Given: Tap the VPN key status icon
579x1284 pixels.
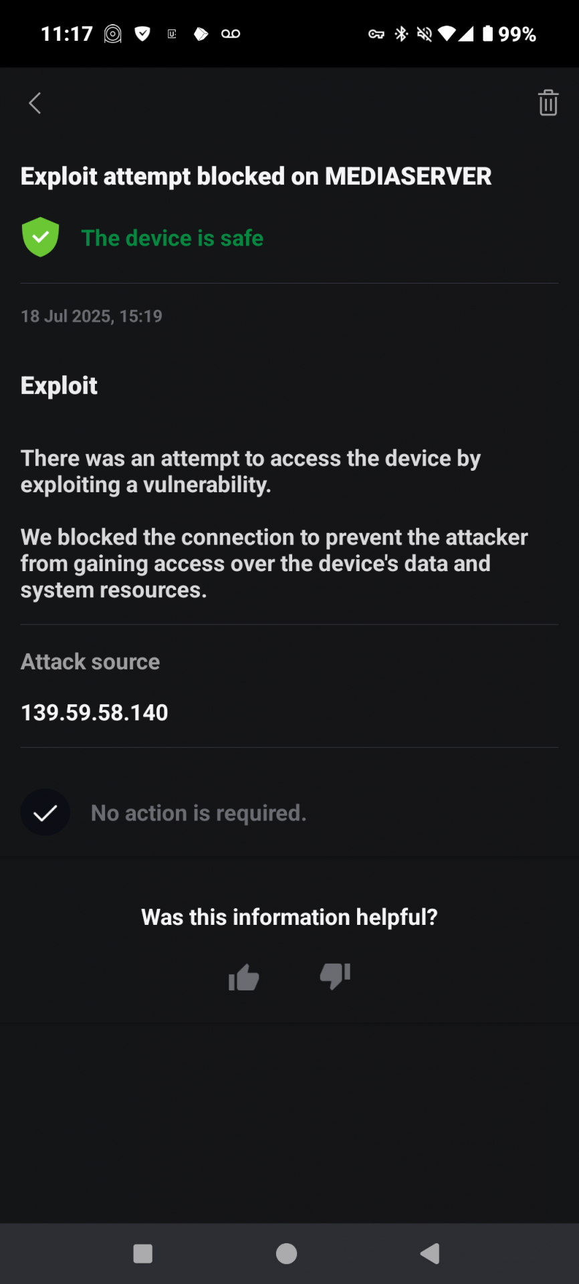Looking at the screenshot, I should point(376,34).
